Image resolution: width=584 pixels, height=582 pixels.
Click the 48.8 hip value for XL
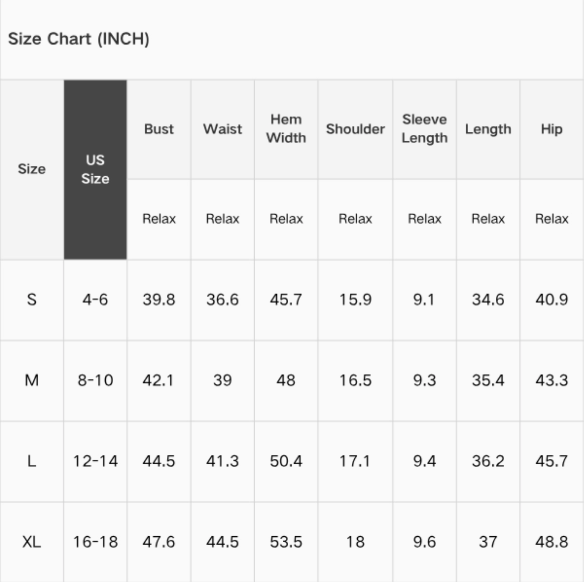point(552,542)
